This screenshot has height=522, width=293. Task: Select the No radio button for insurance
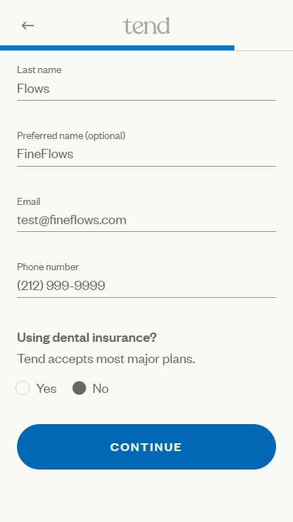click(x=79, y=388)
